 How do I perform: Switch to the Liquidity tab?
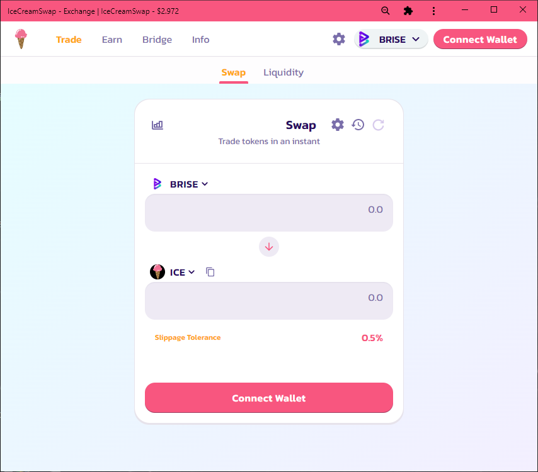point(283,72)
